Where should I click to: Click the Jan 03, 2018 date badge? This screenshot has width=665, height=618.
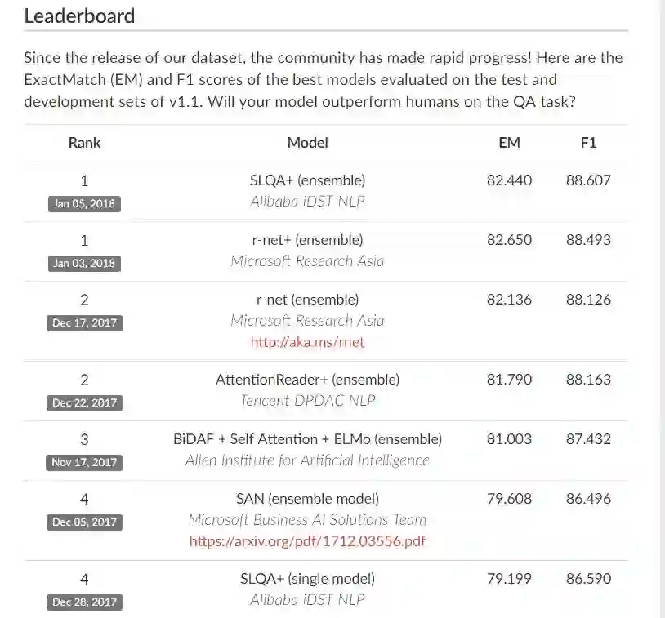pos(85,264)
